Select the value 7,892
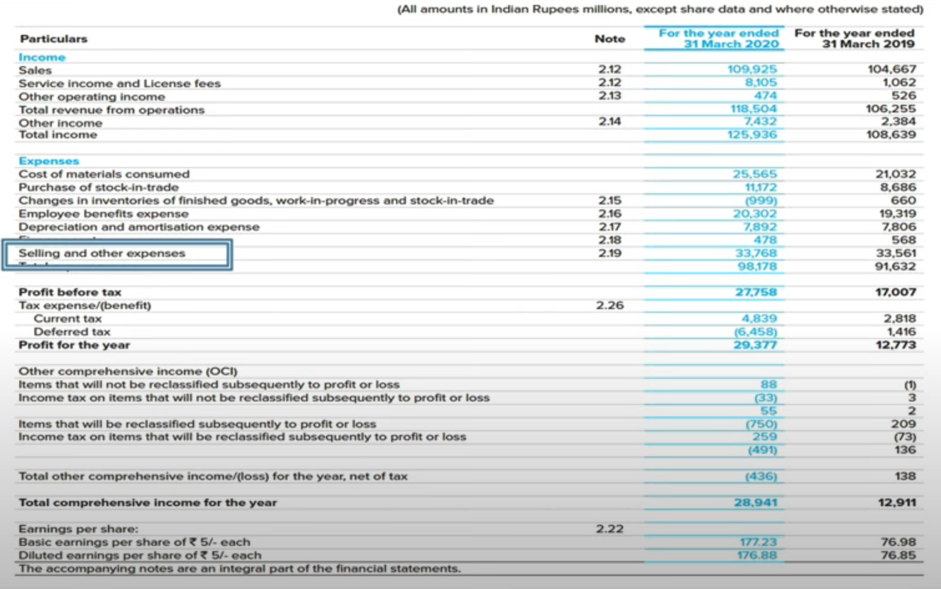The height and width of the screenshot is (589, 941). coord(761,227)
